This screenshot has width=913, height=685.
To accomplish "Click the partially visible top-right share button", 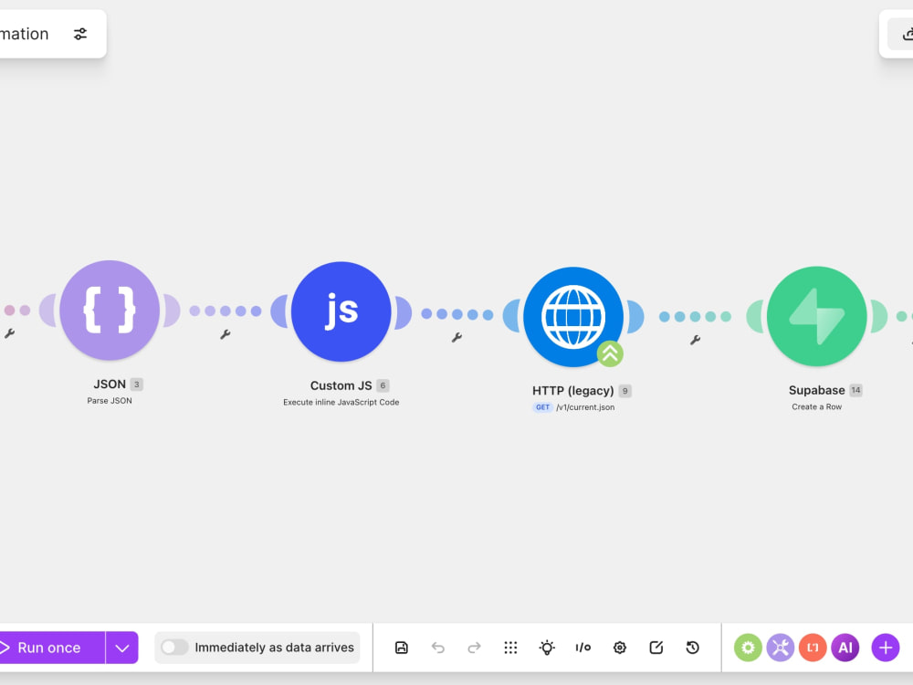I will click(x=901, y=34).
